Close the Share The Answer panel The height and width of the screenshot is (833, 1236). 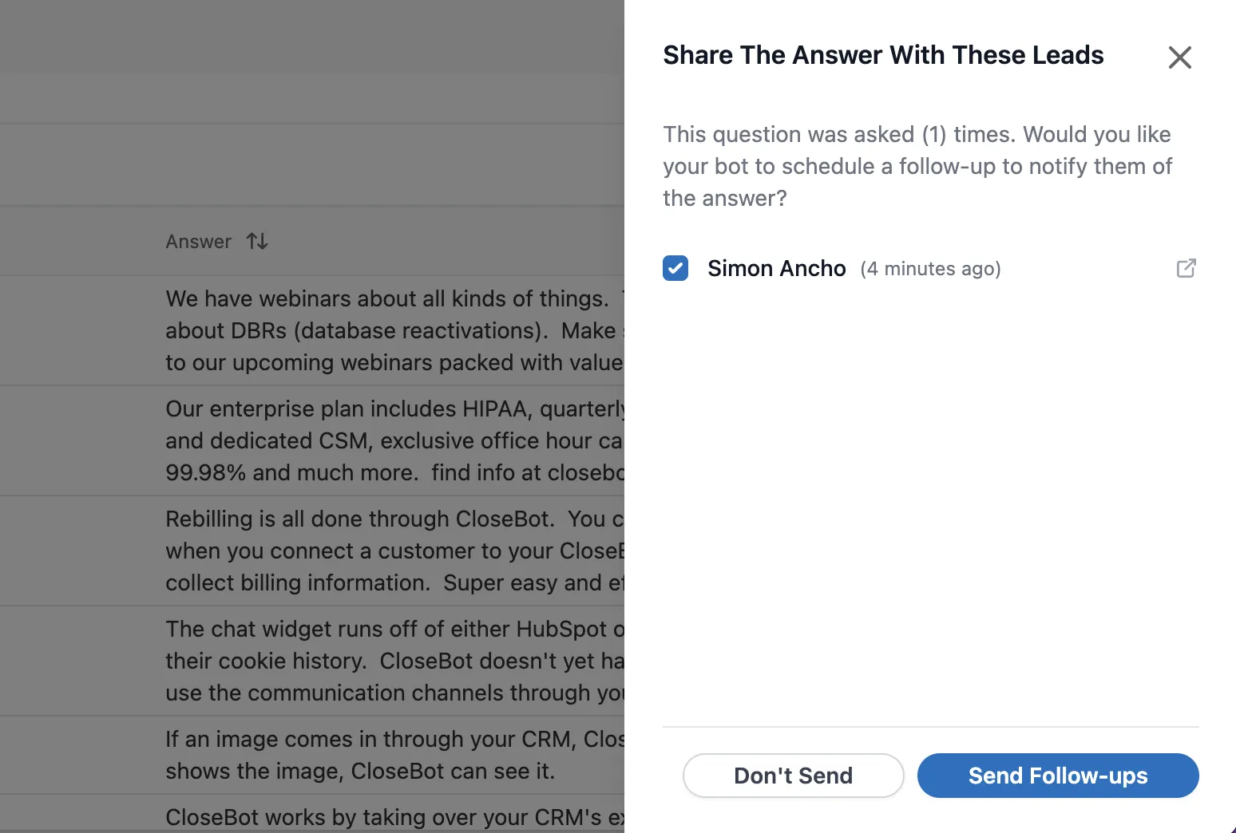pos(1179,57)
